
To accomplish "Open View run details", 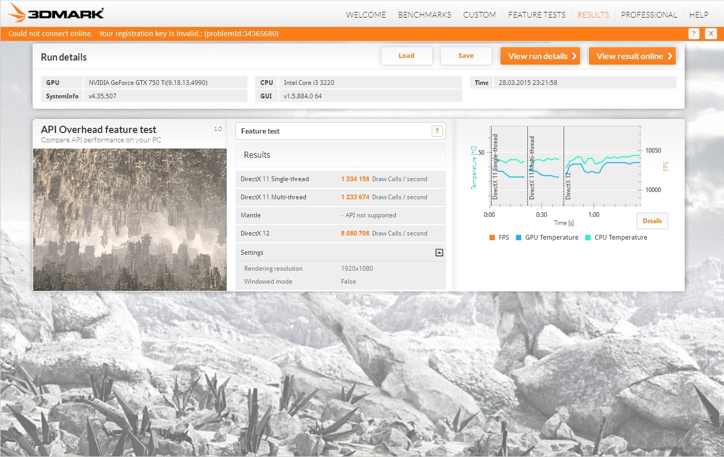I will tap(540, 56).
